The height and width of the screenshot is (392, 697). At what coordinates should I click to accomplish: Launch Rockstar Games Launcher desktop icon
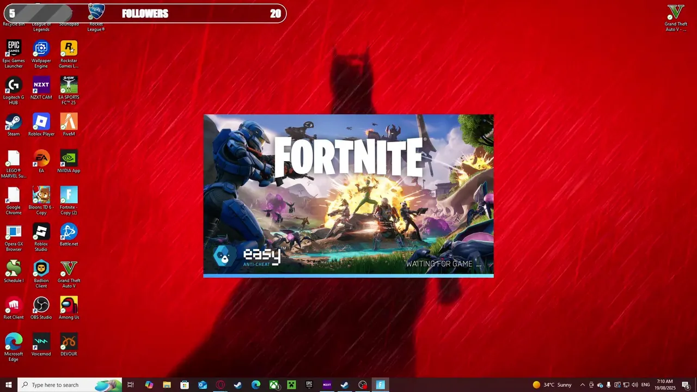coord(69,54)
